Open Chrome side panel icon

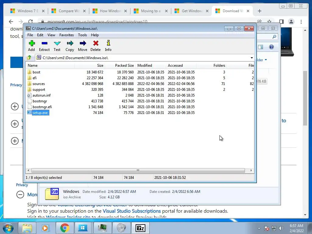(281, 22)
